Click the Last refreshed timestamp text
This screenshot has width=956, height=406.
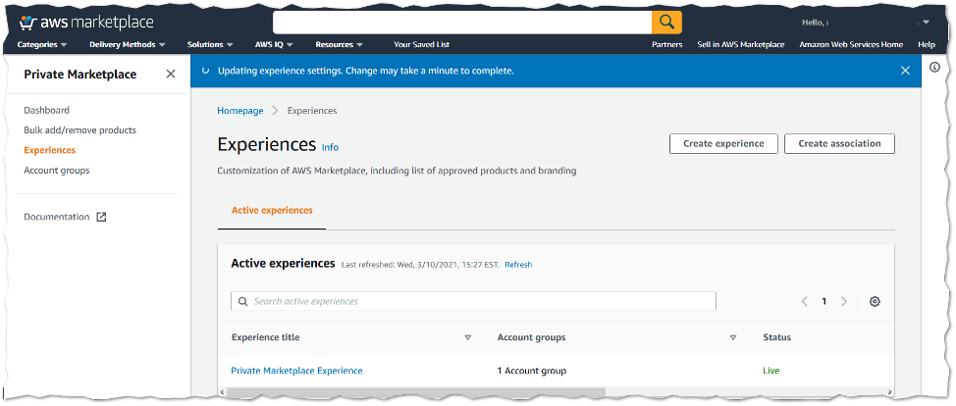[420, 265]
